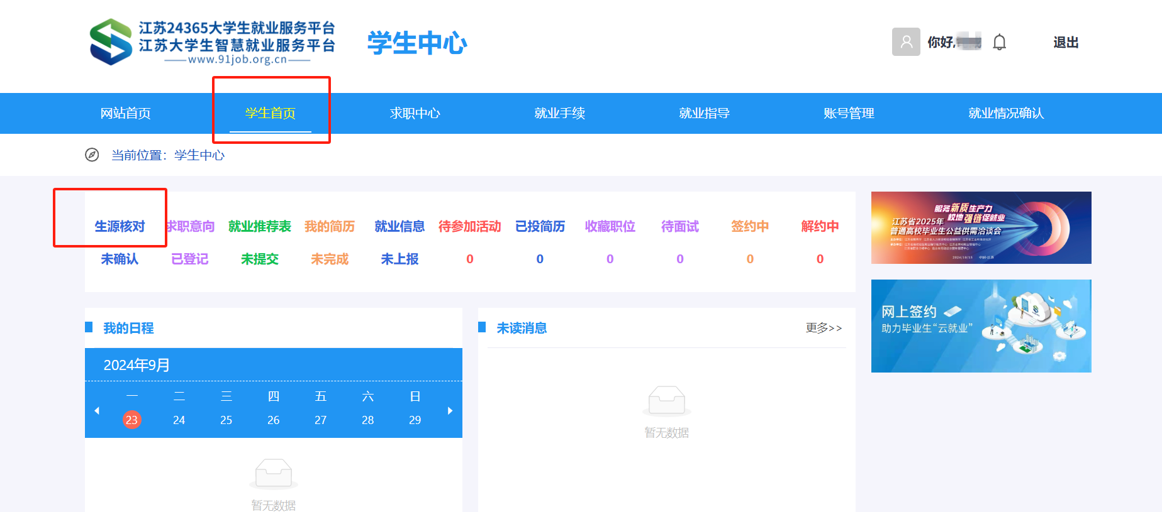Click 我的简历 status entry
Image resolution: width=1162 pixels, height=512 pixels.
coord(330,226)
